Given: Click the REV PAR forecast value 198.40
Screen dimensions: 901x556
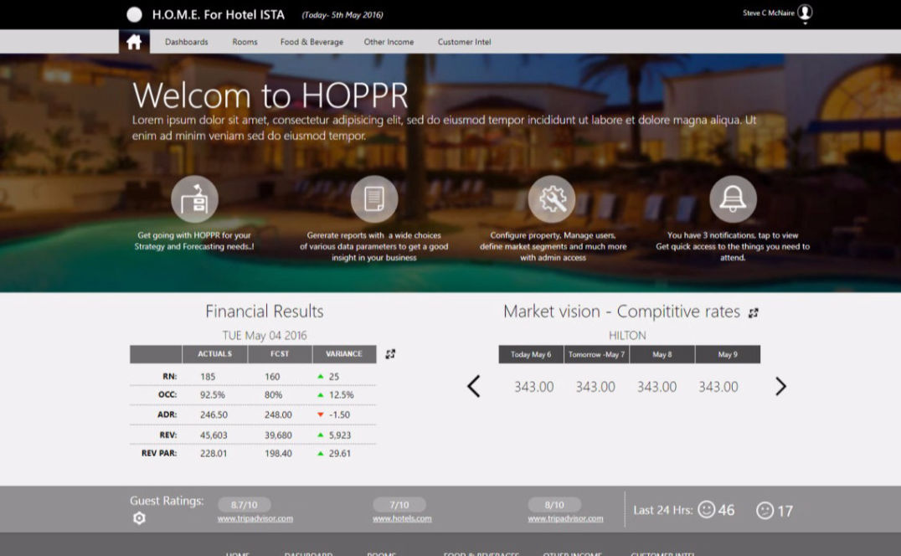Looking at the screenshot, I should point(278,454).
